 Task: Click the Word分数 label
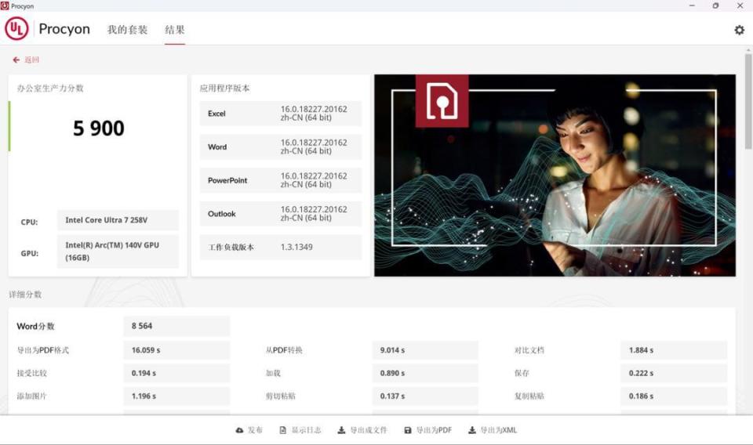35,326
